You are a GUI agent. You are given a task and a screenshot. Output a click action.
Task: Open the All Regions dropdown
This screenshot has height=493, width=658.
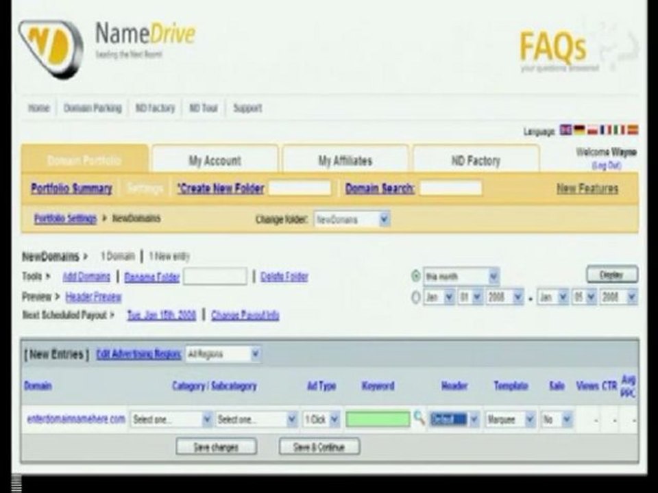click(223, 354)
